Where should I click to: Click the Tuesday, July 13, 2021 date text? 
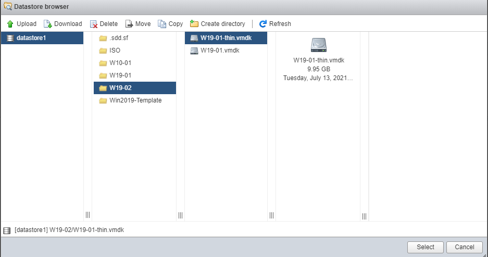pyautogui.click(x=318, y=78)
